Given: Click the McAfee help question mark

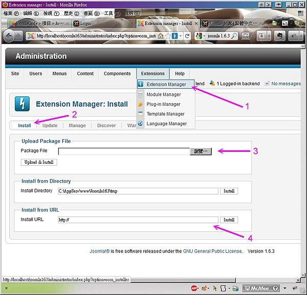Looking at the screenshot, I should [x=276, y=288].
